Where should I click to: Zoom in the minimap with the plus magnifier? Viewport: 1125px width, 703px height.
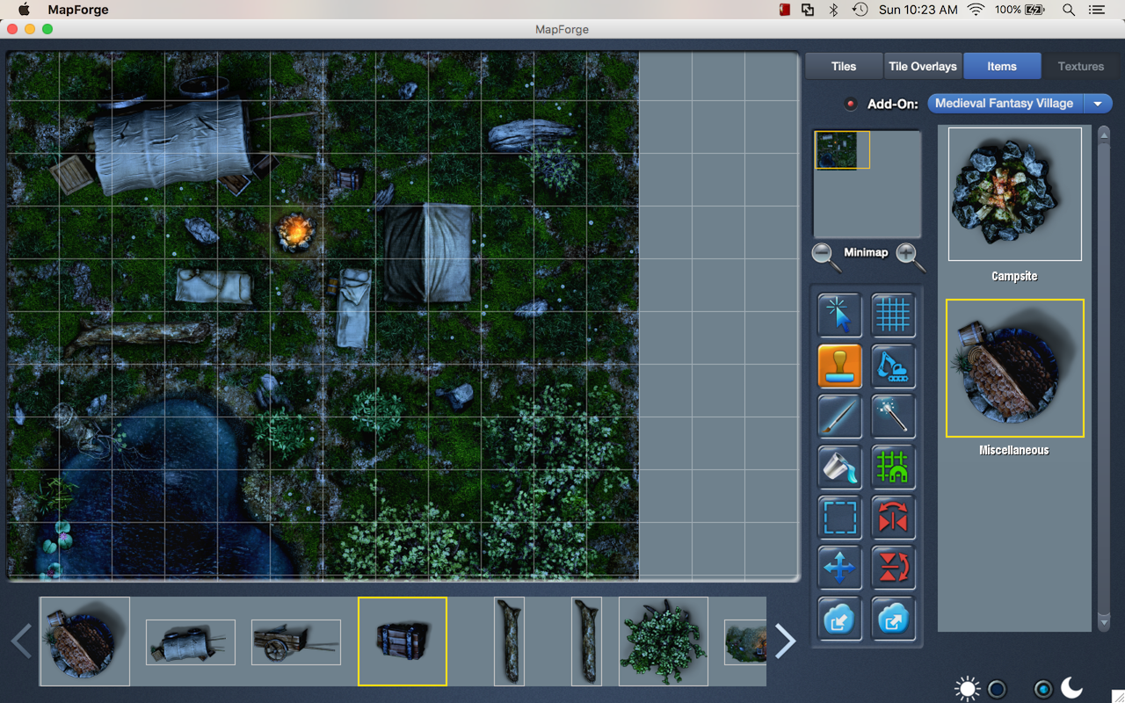911,257
